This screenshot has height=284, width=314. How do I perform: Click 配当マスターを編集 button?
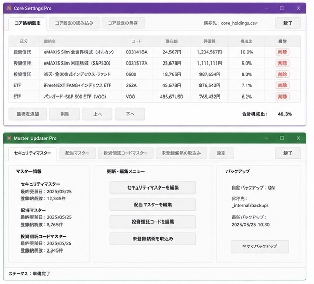pyautogui.click(x=153, y=205)
